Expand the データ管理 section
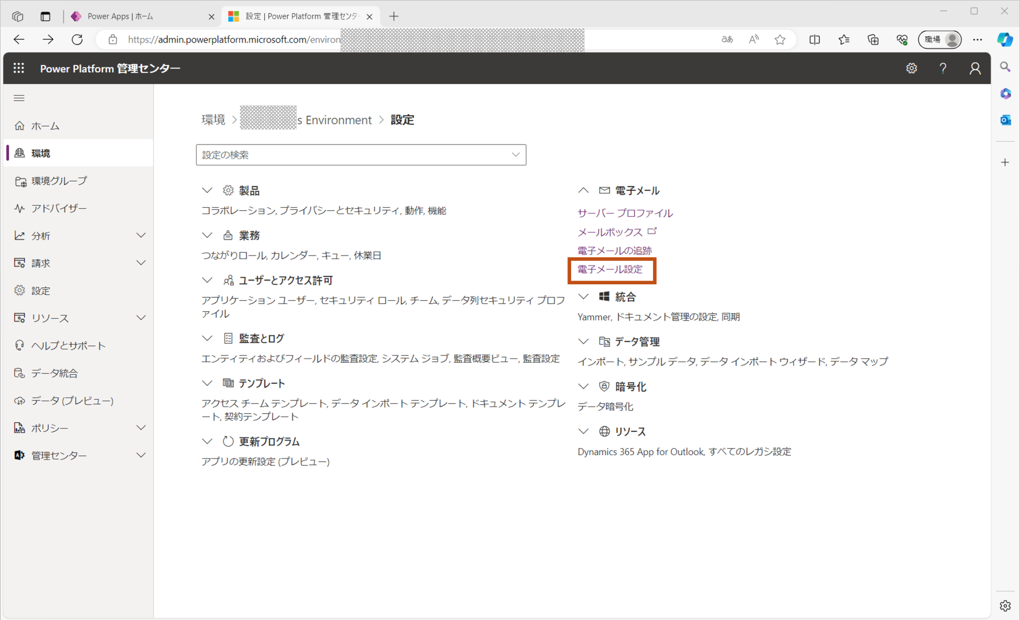Viewport: 1020px width, 620px height. (x=583, y=341)
